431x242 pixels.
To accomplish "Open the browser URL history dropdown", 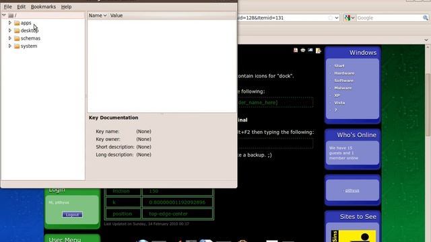I will 337,18.
